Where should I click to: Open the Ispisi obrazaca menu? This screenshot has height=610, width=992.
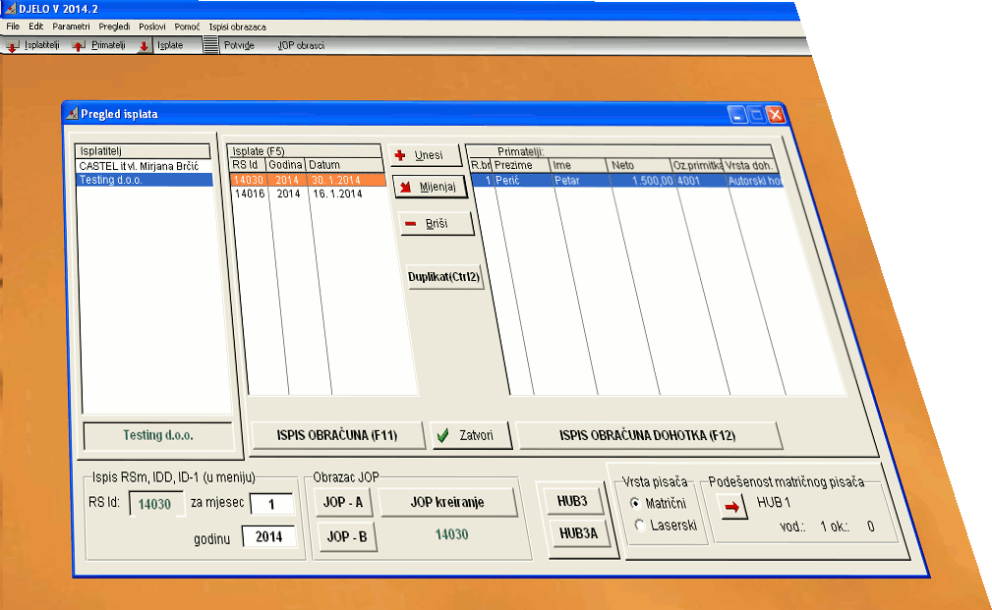click(x=237, y=27)
